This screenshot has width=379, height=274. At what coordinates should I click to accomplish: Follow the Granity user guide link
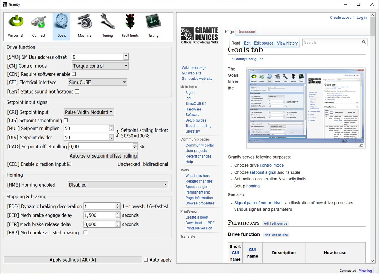(x=249, y=59)
